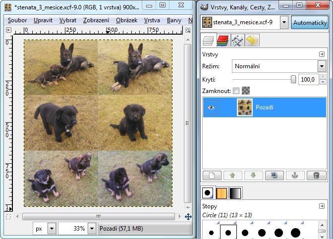This screenshot has width=333, height=239.
Task: Click the scroll down arrow in image window
Action: (x=188, y=207)
